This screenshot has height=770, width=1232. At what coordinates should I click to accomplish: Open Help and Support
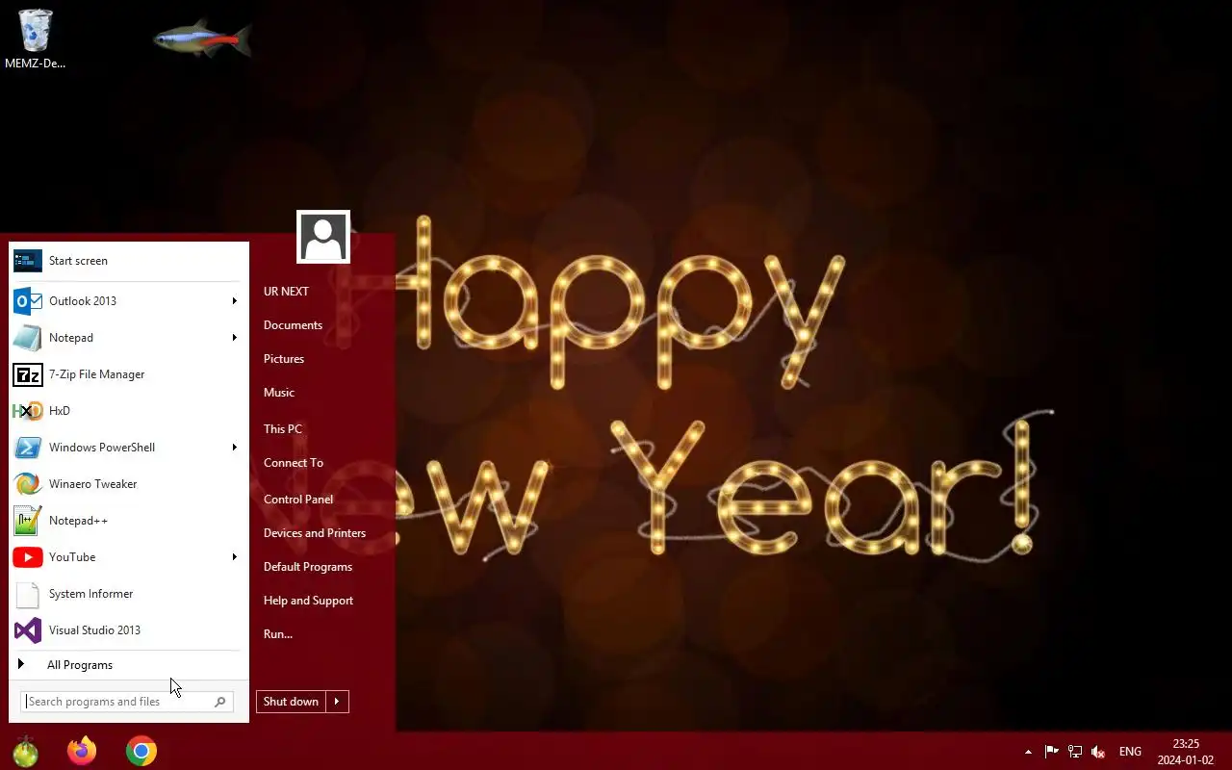[x=308, y=601]
